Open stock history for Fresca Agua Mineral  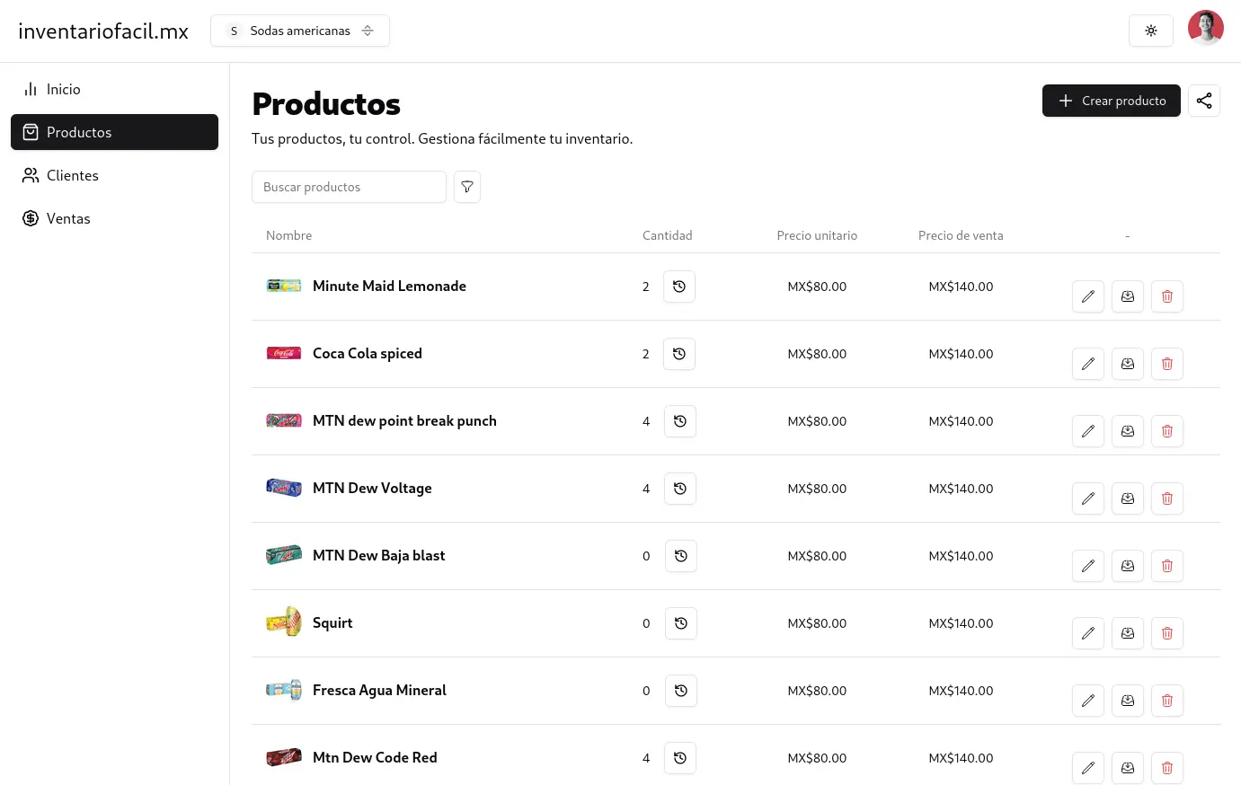pos(681,691)
